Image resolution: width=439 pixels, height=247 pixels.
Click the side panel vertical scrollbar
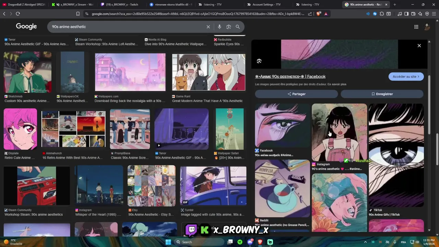click(429, 105)
